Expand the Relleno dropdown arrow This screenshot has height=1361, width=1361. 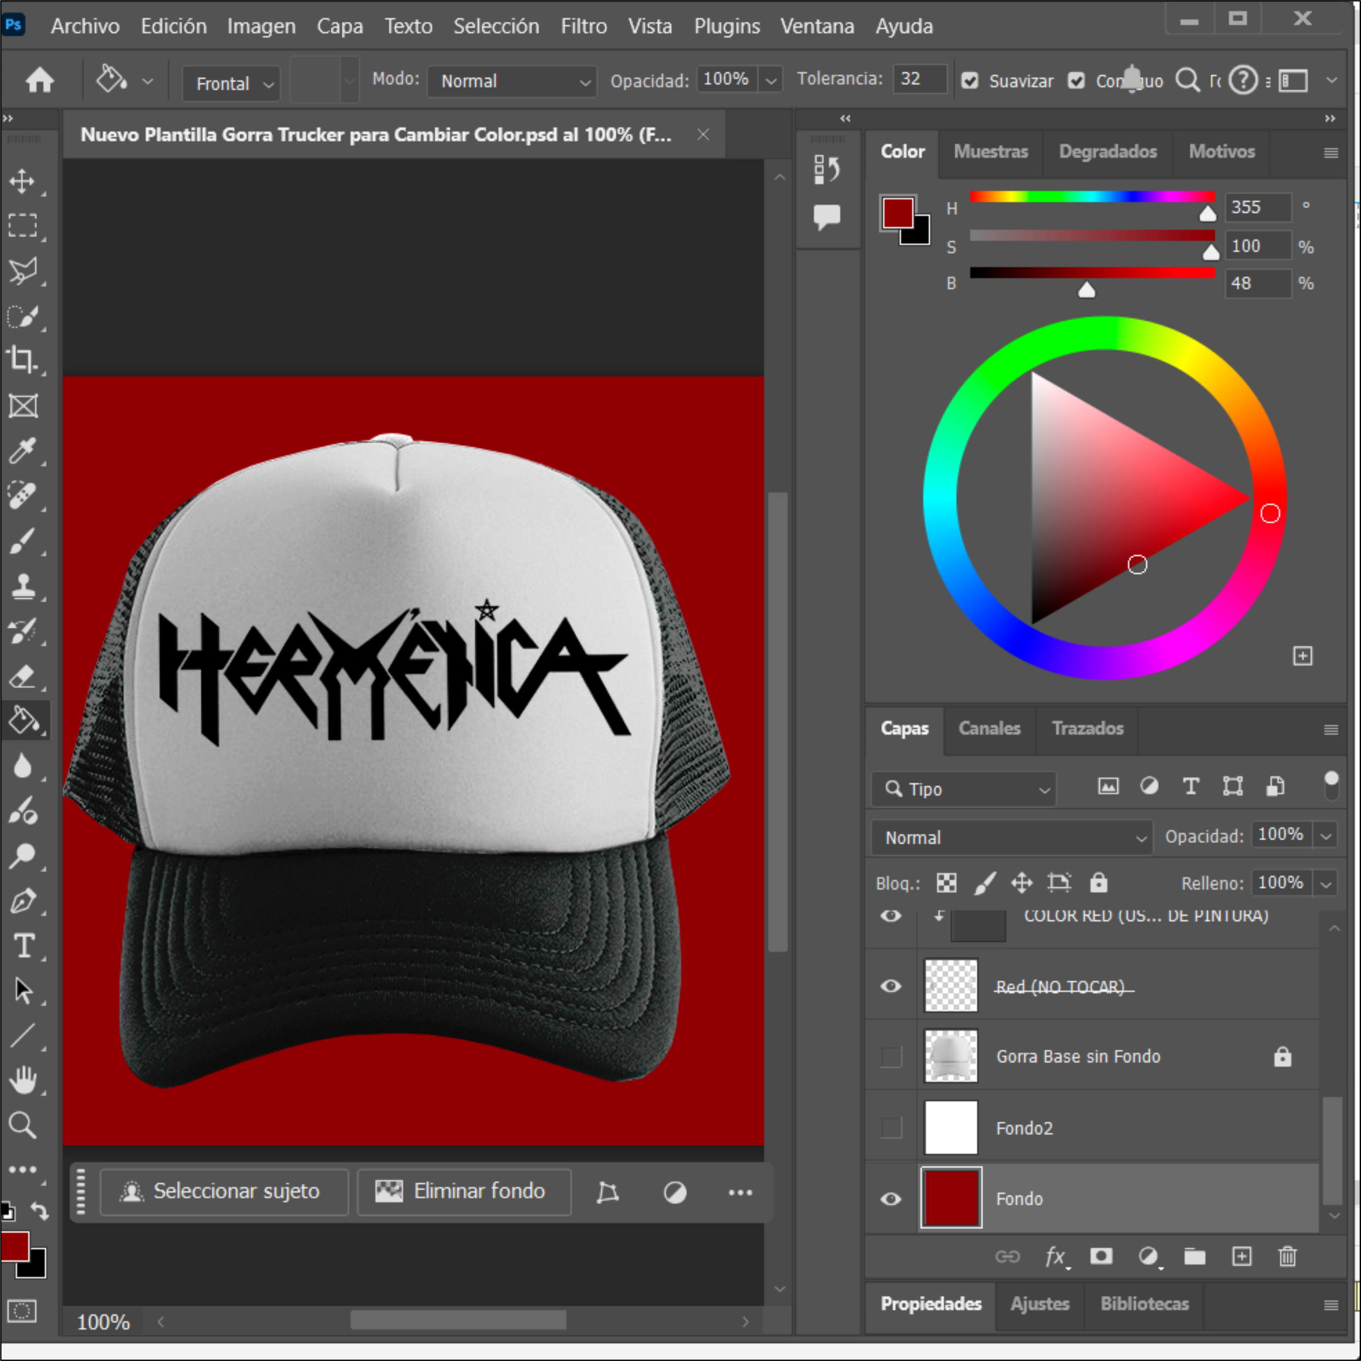point(1326,883)
